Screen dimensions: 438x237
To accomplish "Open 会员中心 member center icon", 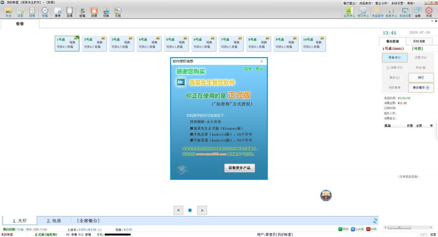I will (349, 12).
